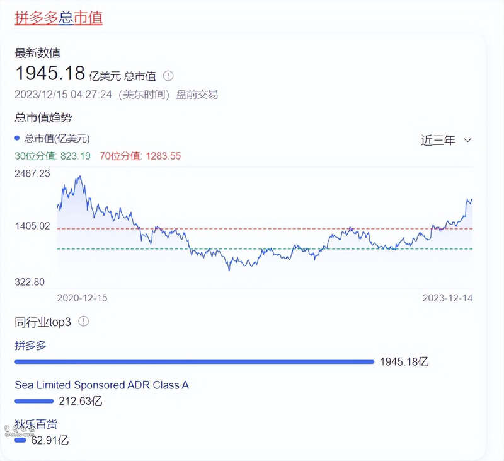Click the 拼多多 market cap bar
This screenshot has height=461, width=504.
point(195,362)
